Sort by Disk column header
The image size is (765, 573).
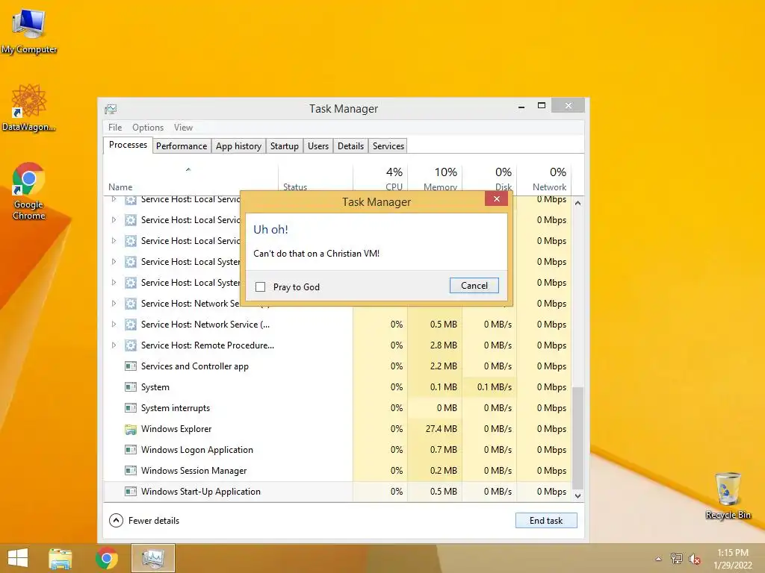[490, 179]
